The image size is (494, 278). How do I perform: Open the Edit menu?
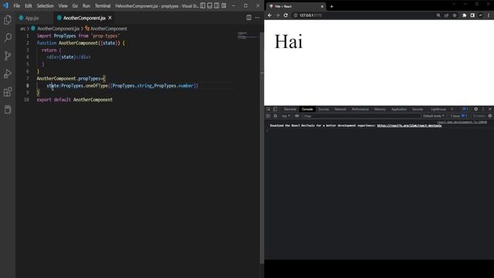tap(29, 5)
